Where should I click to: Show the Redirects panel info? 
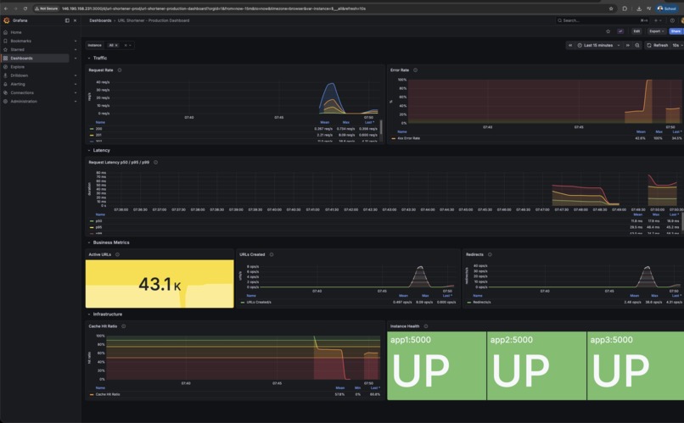coord(490,254)
